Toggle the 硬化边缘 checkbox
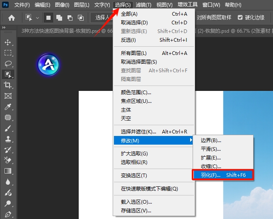Viewport: 273px width, 219px height. [240, 18]
